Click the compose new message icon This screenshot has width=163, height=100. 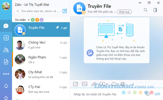pyautogui.click(x=65, y=11)
